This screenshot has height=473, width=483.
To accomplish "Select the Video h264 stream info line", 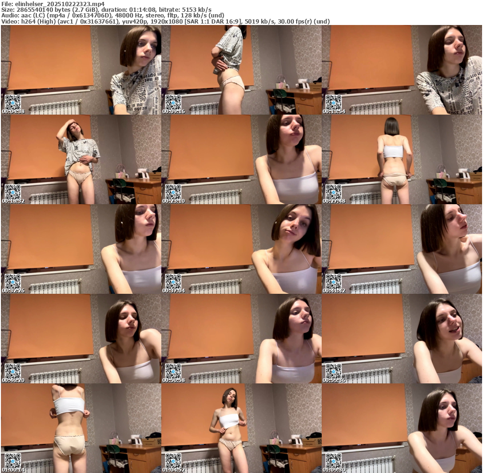I will (x=166, y=22).
